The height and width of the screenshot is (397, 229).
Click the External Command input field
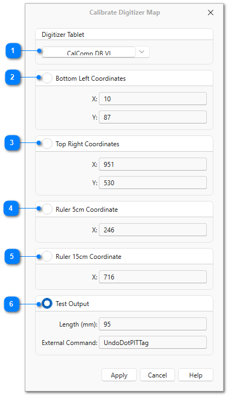(153, 342)
